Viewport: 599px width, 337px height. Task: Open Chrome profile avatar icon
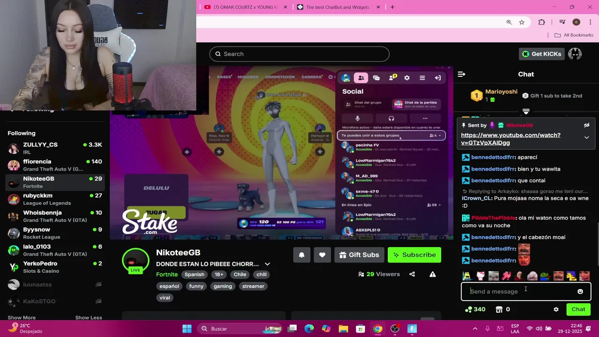pos(576,22)
